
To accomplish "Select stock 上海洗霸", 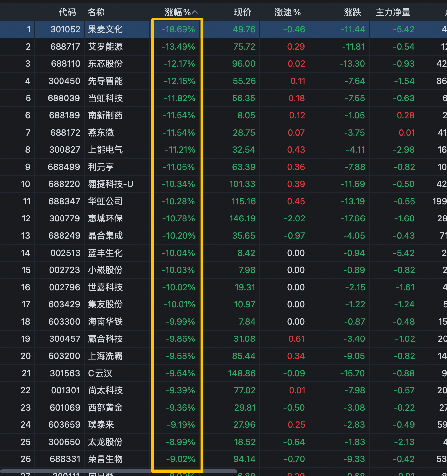I will click(x=105, y=356).
